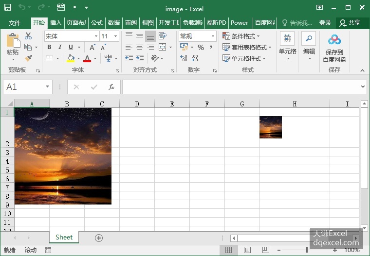Screen dimensions: 370x256
Task: Apply cell borders icon
Action: tap(49, 58)
